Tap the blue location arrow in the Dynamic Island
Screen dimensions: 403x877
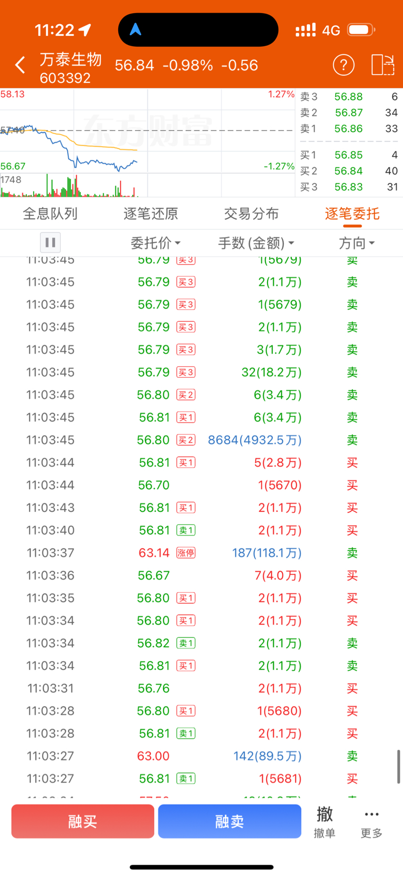click(x=135, y=29)
